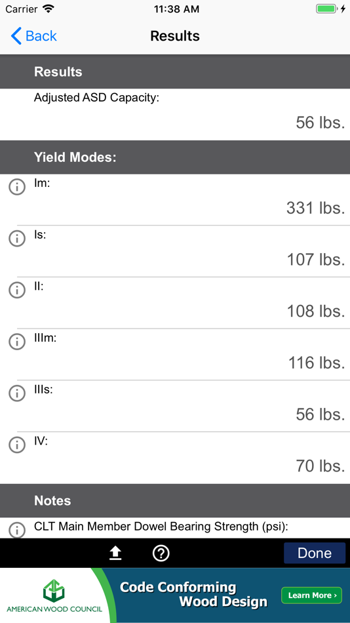Tap the Notes section header
The image size is (350, 623).
(x=175, y=500)
